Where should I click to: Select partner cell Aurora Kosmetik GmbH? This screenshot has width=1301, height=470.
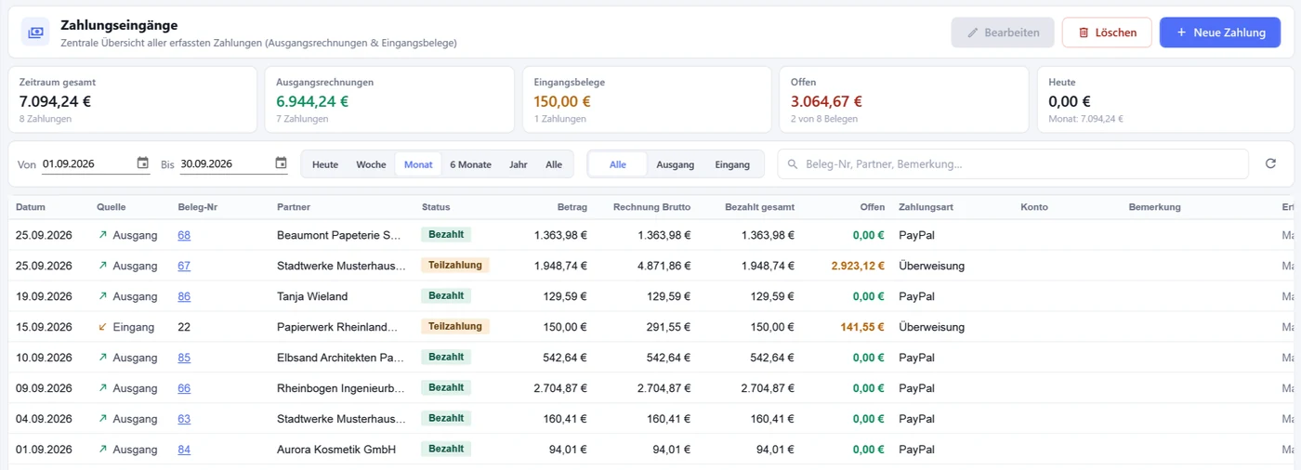tap(336, 450)
